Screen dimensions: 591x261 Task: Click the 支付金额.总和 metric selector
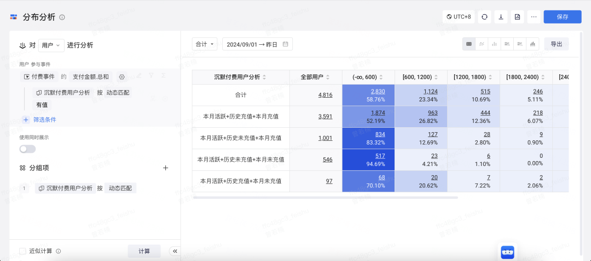(90, 77)
